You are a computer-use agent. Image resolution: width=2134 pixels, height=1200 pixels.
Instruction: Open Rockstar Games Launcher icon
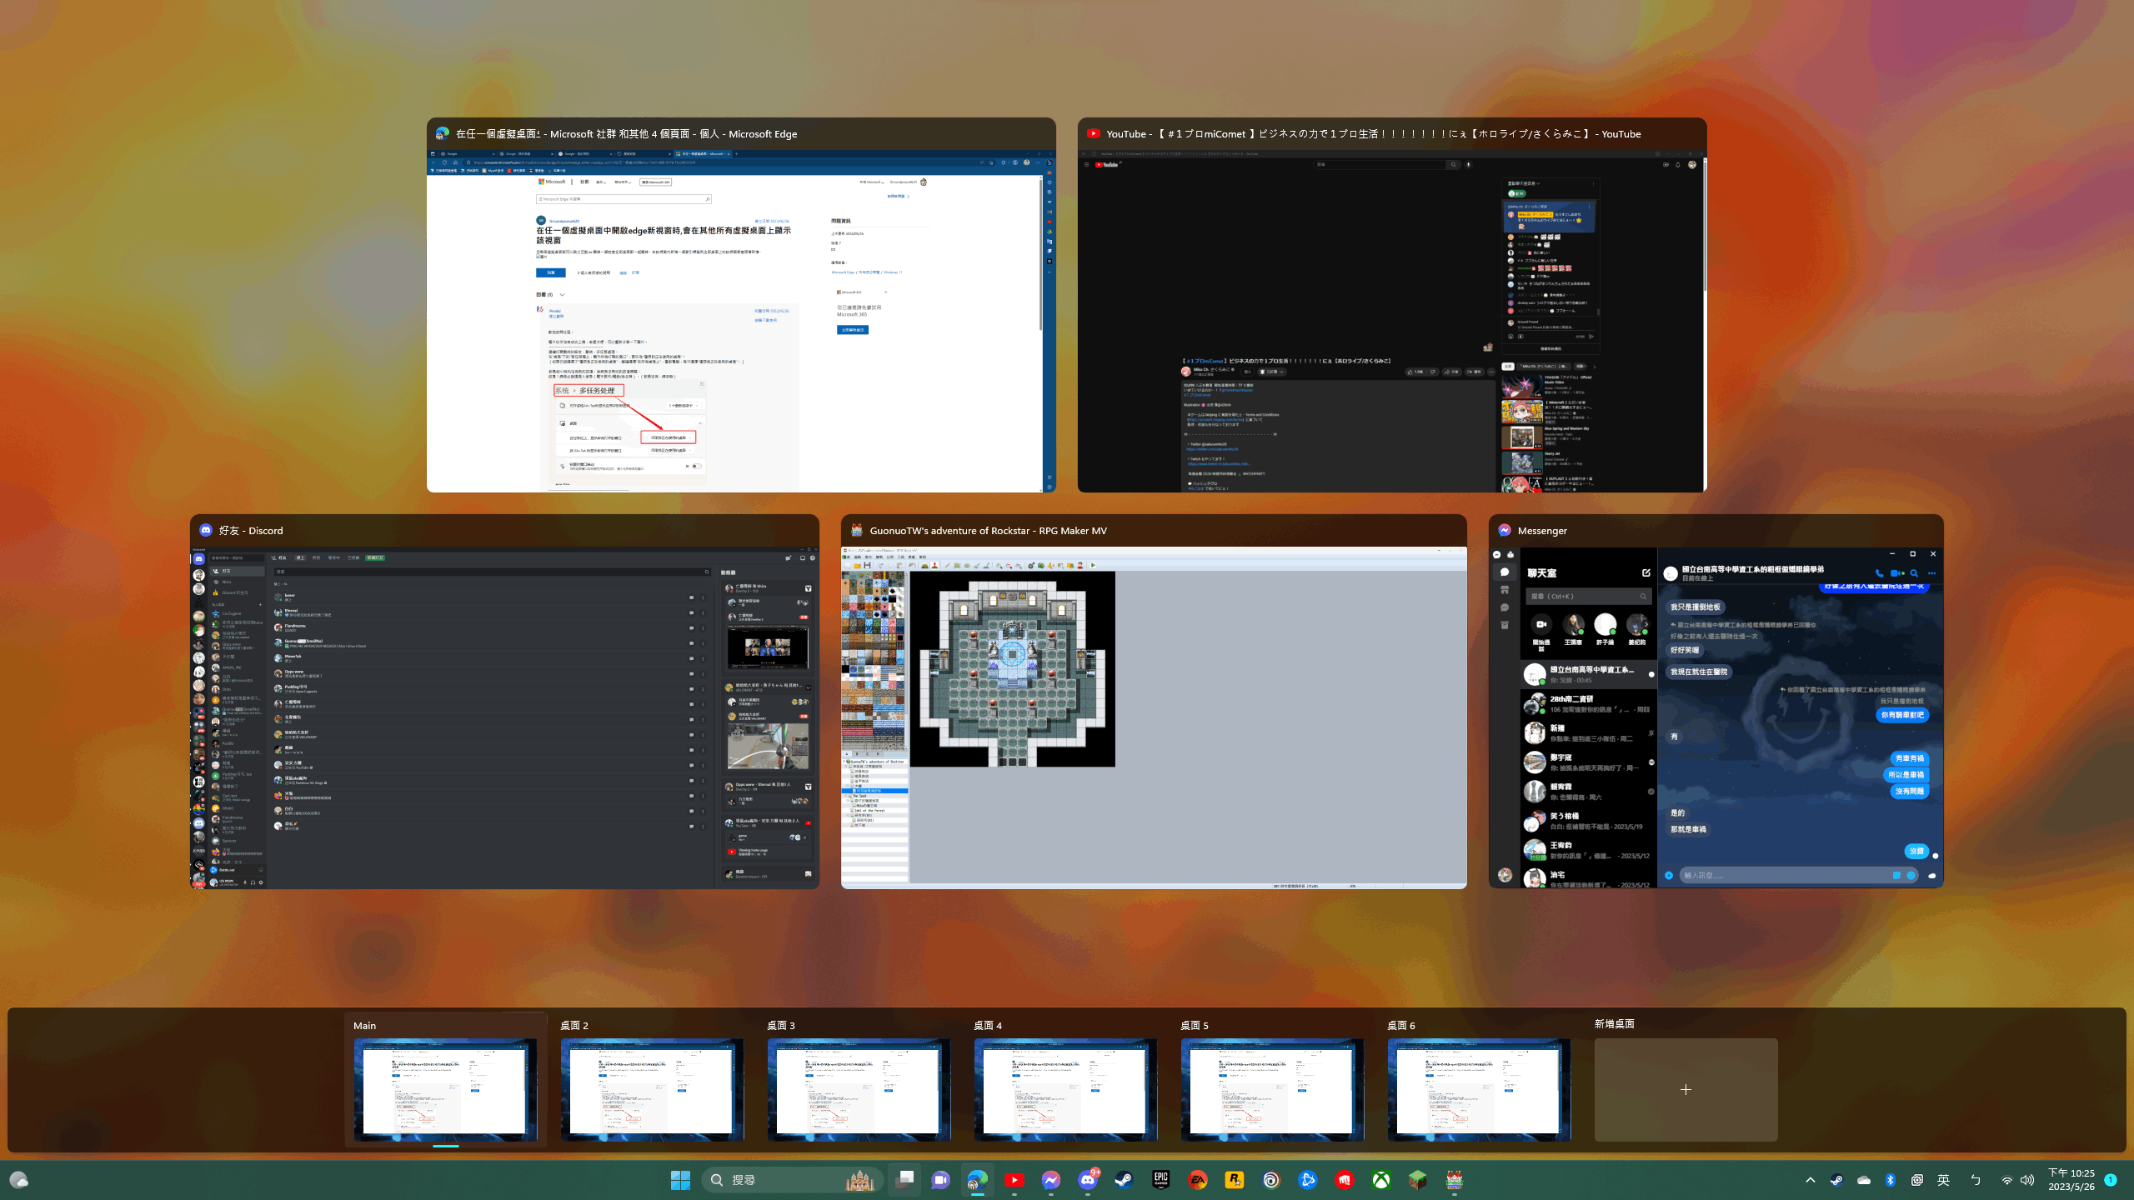(x=1234, y=1180)
